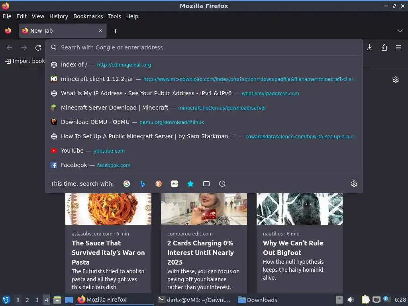Choose the YouTube suggestion
408x306 pixels.
click(x=204, y=151)
